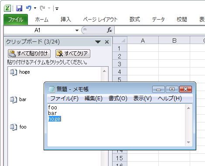Click inside the Excel formula bar
Screen dimensions: 205x166
(x=160, y=30)
